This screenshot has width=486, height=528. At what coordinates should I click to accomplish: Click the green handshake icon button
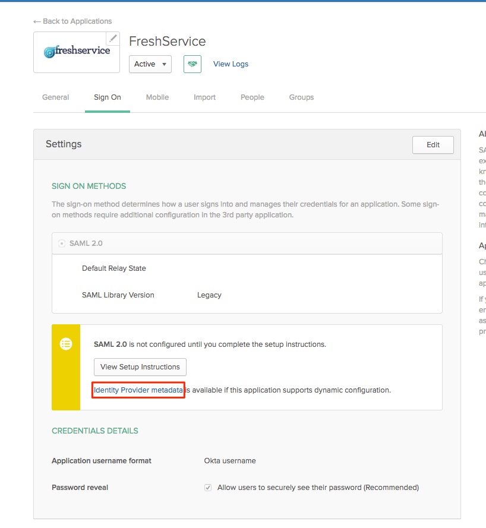point(192,64)
